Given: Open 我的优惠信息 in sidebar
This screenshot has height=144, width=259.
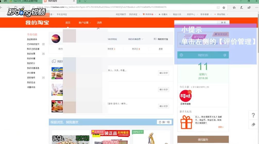Looking at the screenshot, I should [33, 68].
